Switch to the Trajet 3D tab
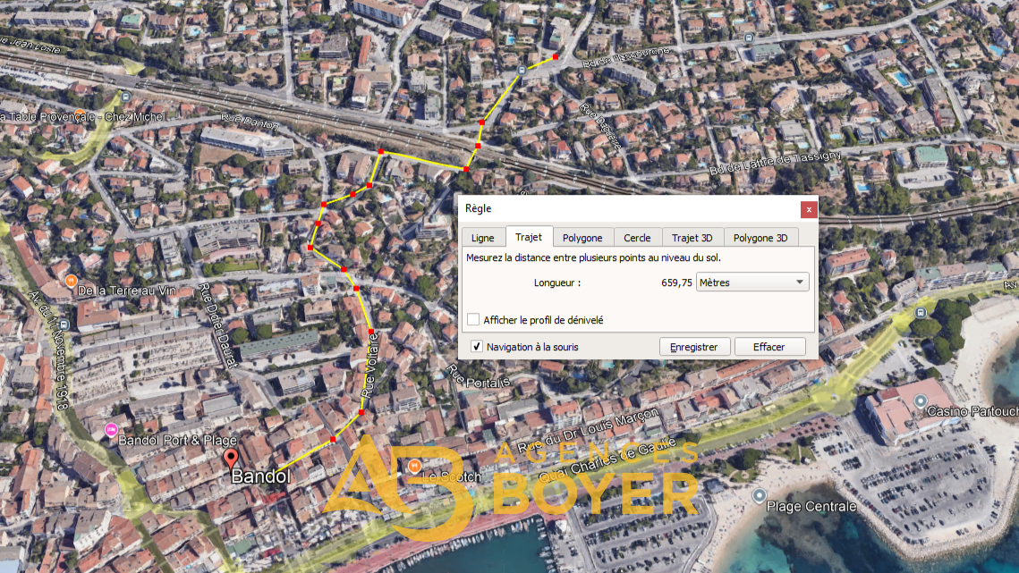The width and height of the screenshot is (1019, 573). 692,238
